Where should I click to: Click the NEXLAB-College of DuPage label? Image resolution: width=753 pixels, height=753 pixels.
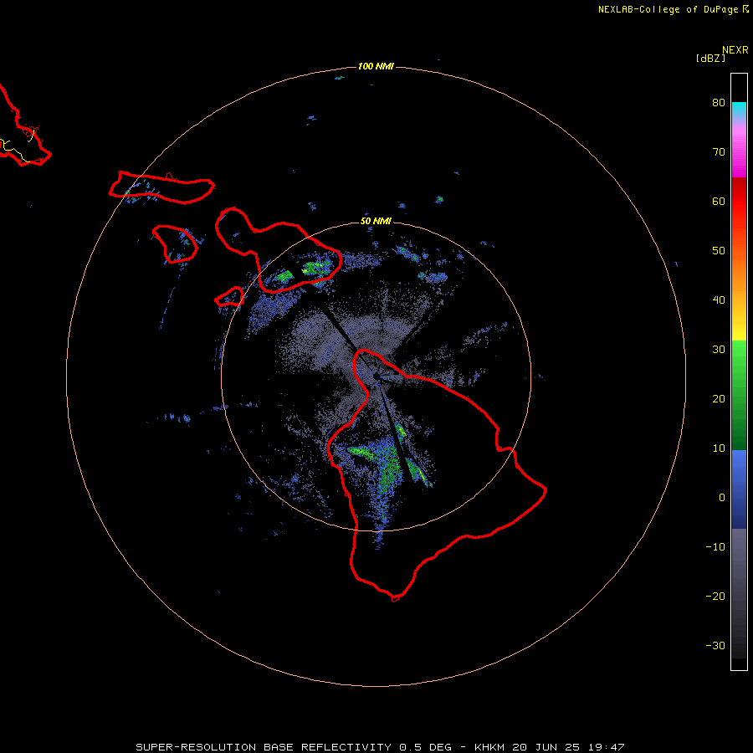[x=668, y=9]
